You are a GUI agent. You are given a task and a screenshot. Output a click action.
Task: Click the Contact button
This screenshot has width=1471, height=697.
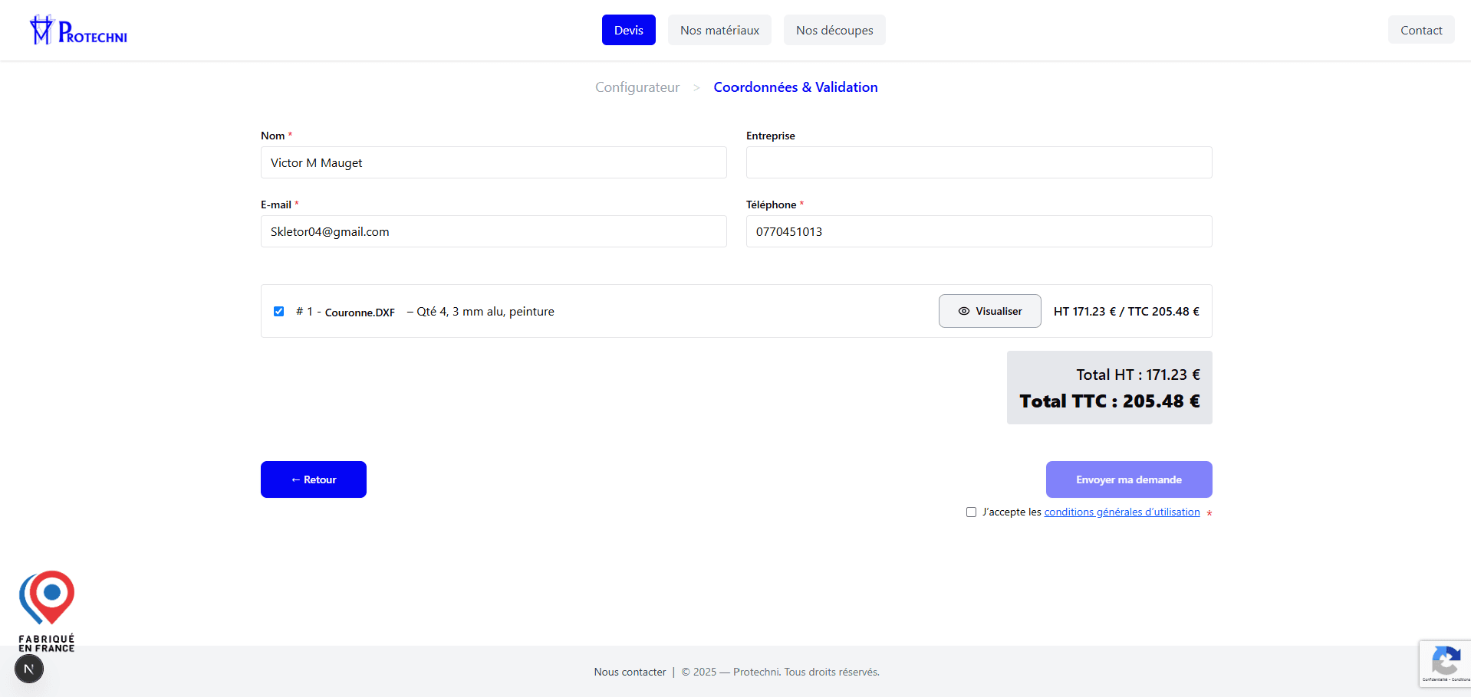[1420, 30]
